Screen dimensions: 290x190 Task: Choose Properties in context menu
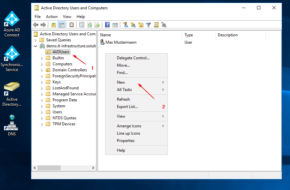pos(137,141)
